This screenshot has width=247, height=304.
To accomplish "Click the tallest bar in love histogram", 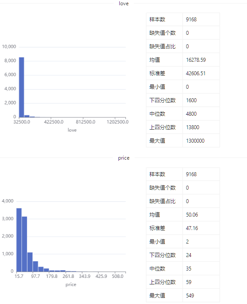I will pos(21,87).
